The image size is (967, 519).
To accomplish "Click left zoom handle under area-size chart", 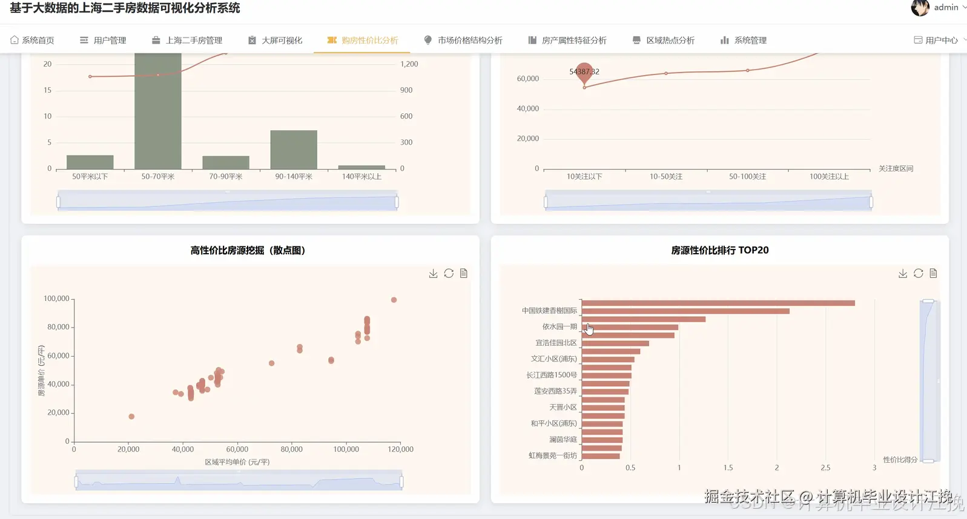I will click(x=58, y=202).
